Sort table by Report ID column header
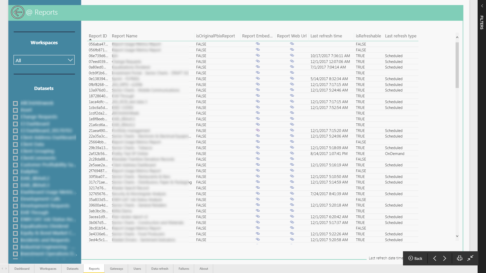Viewport: 486px width, 273px height. click(98, 36)
